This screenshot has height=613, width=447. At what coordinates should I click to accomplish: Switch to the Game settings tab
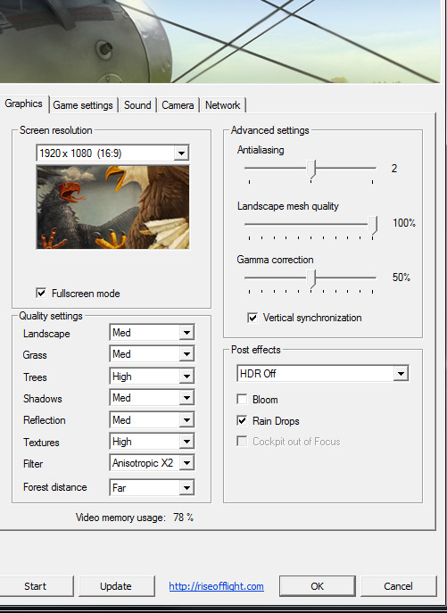click(x=83, y=105)
